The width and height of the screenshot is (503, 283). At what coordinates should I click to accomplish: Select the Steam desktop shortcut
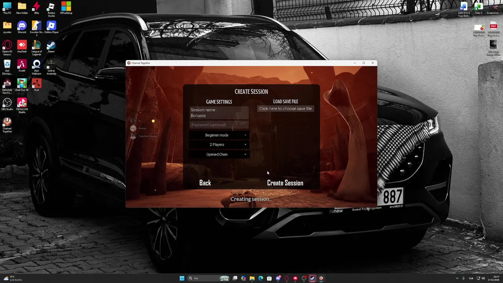(51, 46)
